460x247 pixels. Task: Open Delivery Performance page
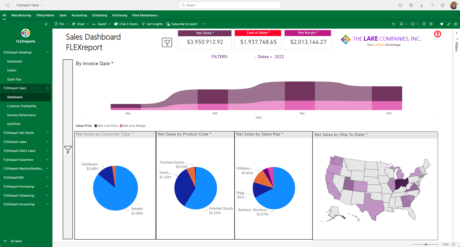[22, 115]
